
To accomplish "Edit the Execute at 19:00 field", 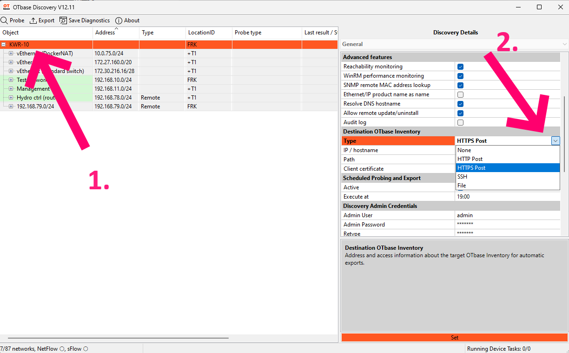I will coord(508,197).
